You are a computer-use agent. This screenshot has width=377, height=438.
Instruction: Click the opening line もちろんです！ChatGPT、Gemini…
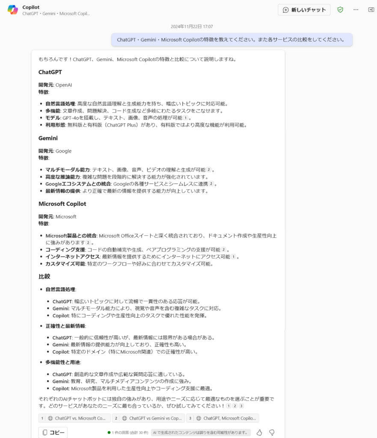click(138, 59)
